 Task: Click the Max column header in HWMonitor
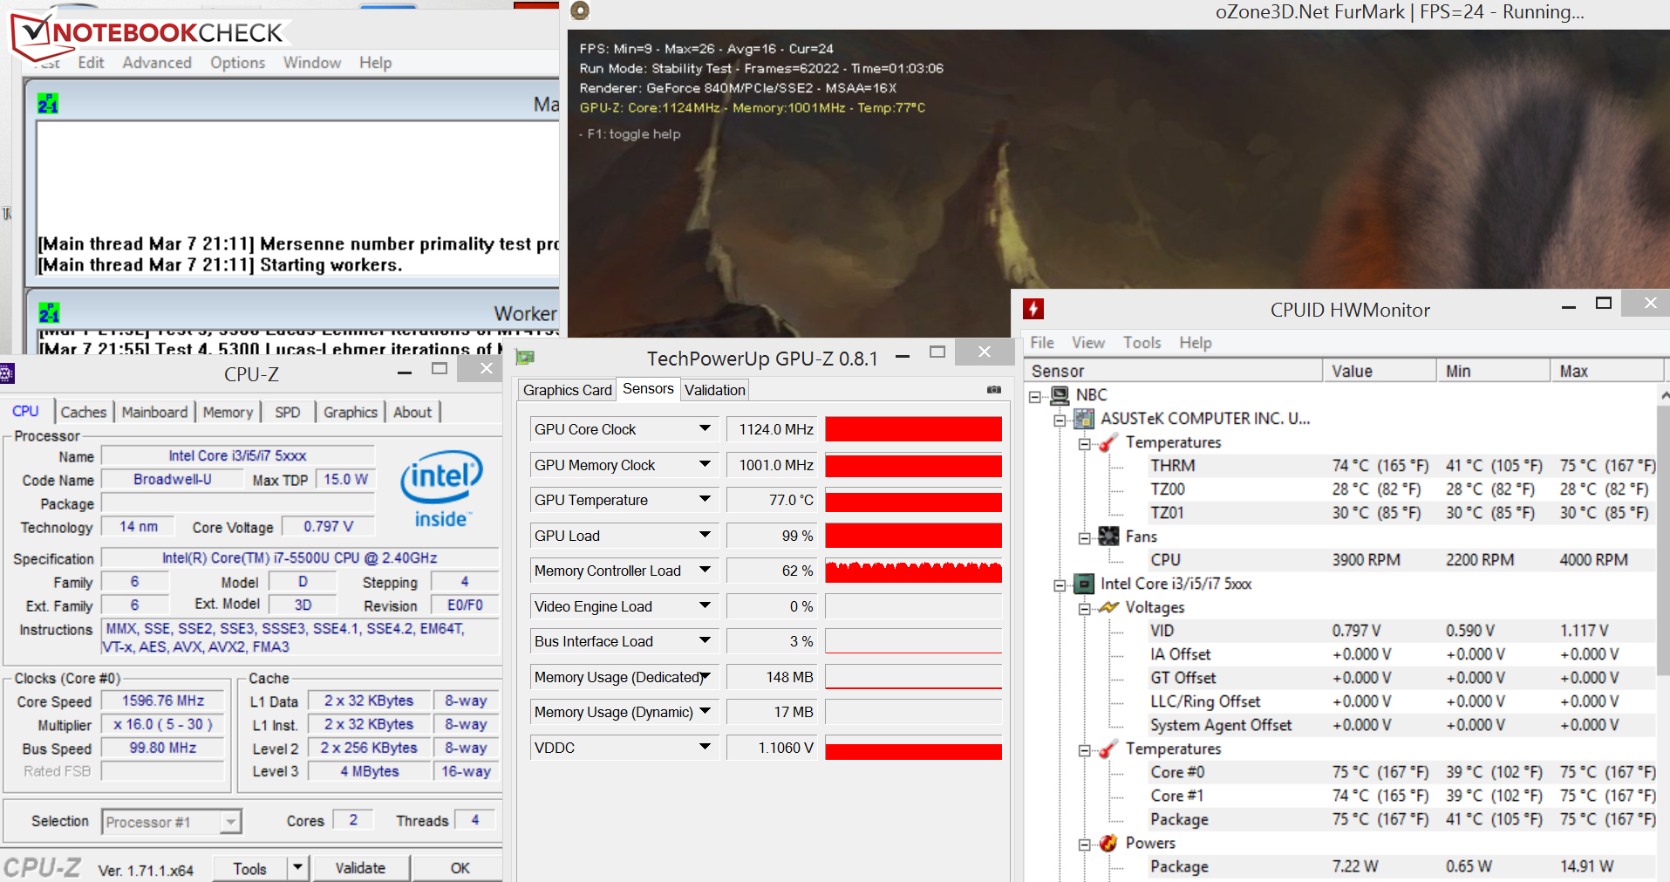click(1606, 371)
